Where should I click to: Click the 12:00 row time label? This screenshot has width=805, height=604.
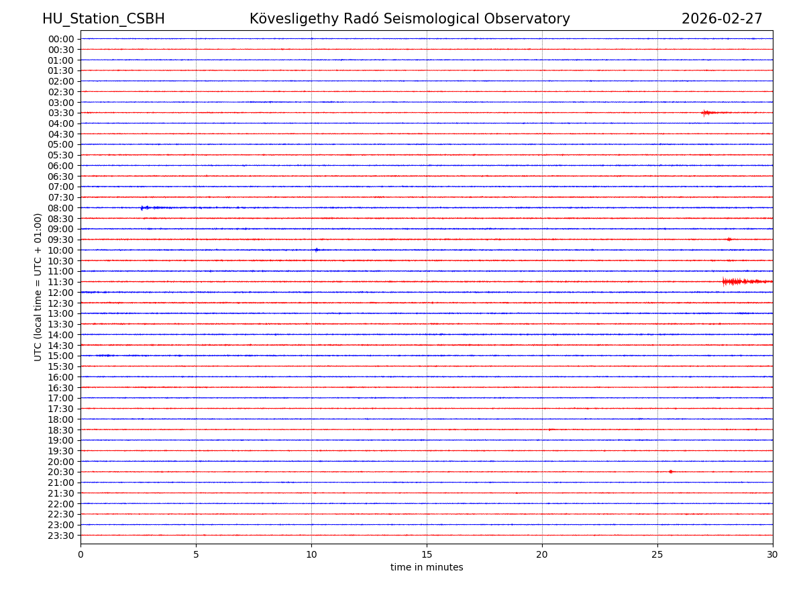tap(61, 293)
